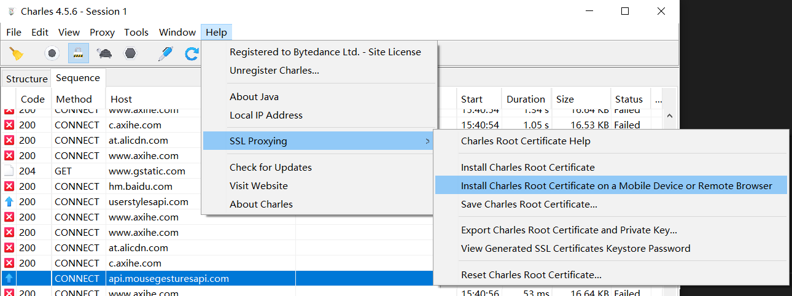Clear the session with the broom icon
This screenshot has width=792, height=296.
pos(17,53)
